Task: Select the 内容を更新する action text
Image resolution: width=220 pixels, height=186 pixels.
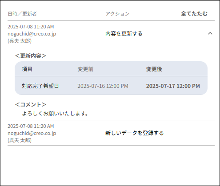Action: [124, 34]
